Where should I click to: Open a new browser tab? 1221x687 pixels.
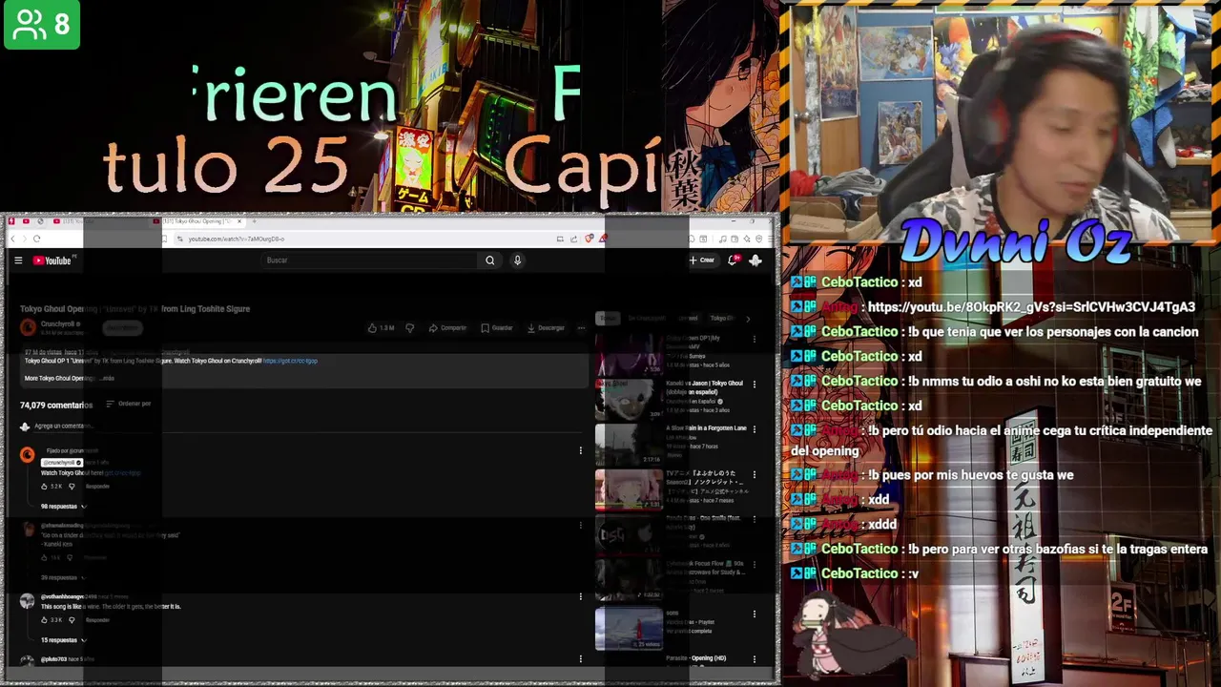(254, 221)
